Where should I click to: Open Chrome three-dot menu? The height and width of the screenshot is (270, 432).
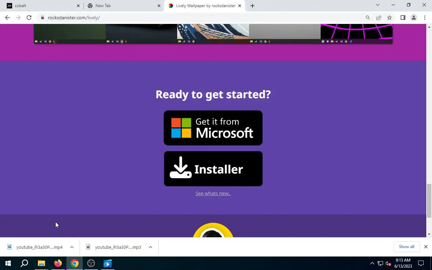[425, 18]
